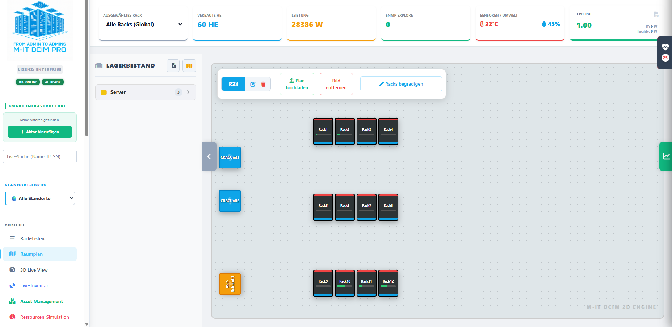Image resolution: width=672 pixels, height=327 pixels.
Task: Click the 28386 W power value
Action: pos(307,25)
